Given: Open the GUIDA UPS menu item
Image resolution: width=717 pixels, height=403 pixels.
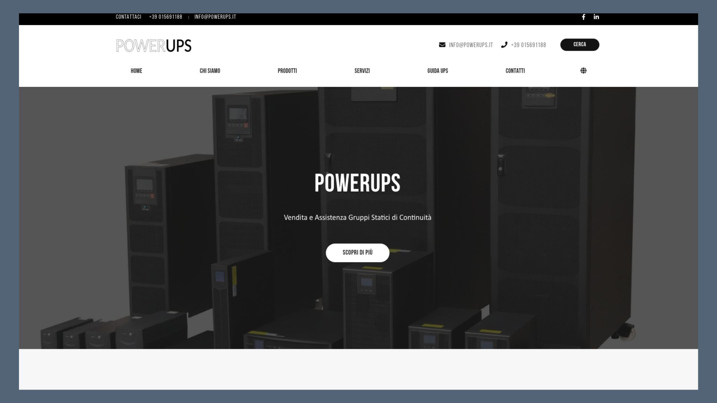Looking at the screenshot, I should [x=438, y=71].
